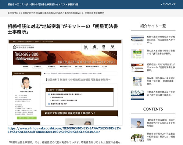Click the 新座市のお客さまの声 contents entry

point(59,104)
